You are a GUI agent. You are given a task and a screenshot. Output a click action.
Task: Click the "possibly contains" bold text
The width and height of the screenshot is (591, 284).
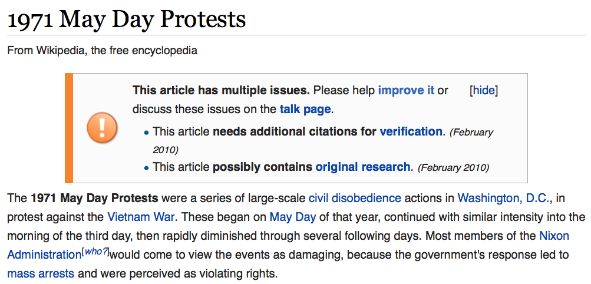[263, 167]
